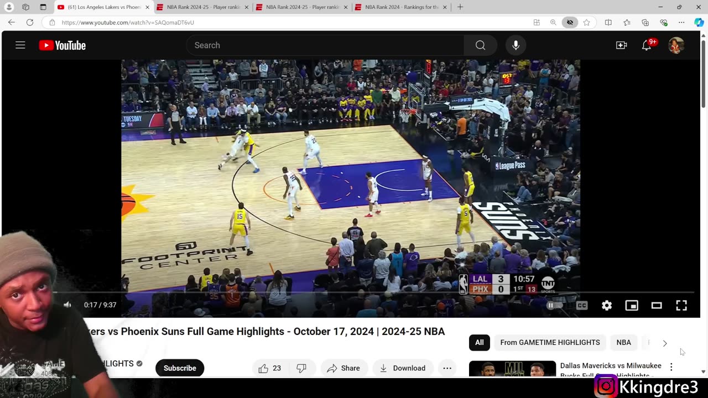Viewport: 708px width, 398px height.
Task: Click the Download button
Action: (403, 368)
